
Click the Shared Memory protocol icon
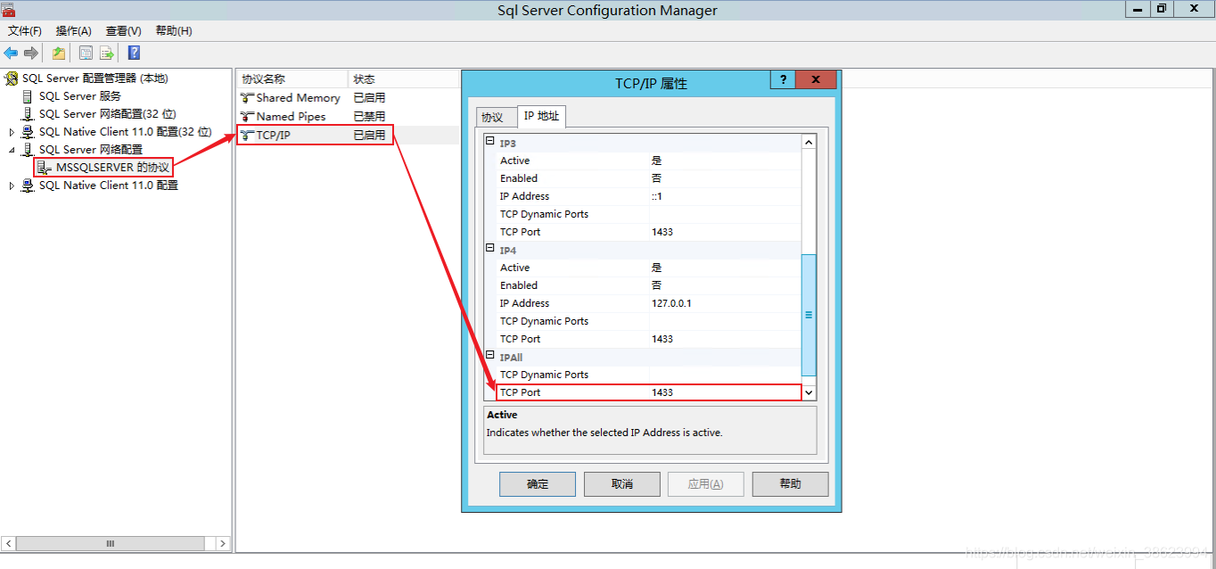coord(248,98)
